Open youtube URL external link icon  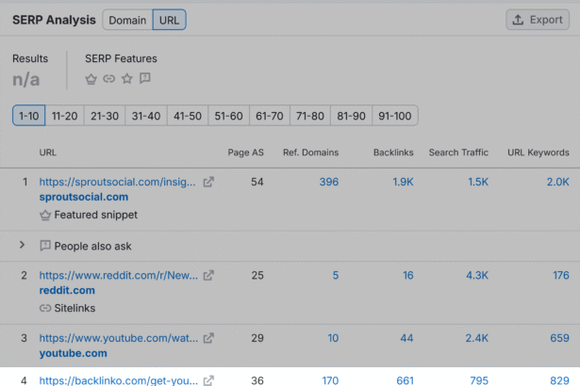click(x=209, y=338)
